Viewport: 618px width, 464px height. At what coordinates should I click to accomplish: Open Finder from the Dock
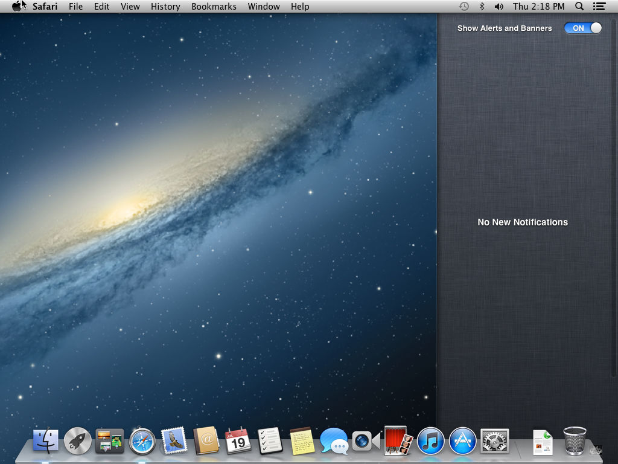(46, 441)
